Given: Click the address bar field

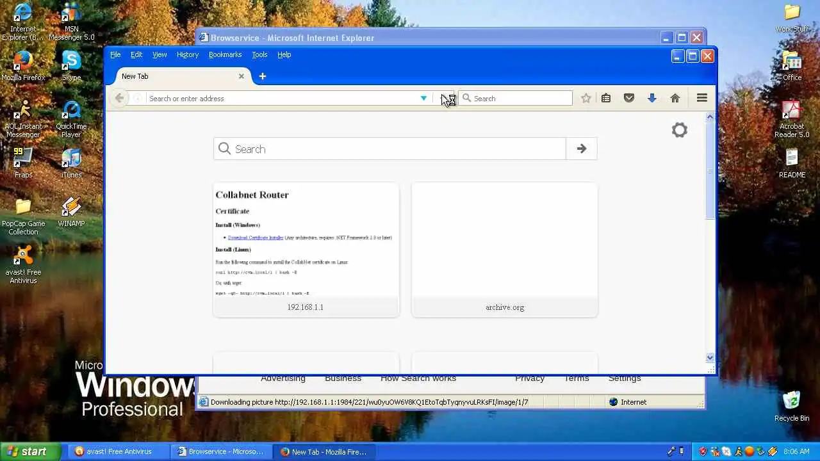Looking at the screenshot, I should (282, 98).
